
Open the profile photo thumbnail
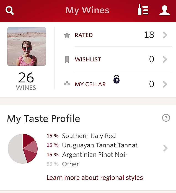[x=27, y=46]
